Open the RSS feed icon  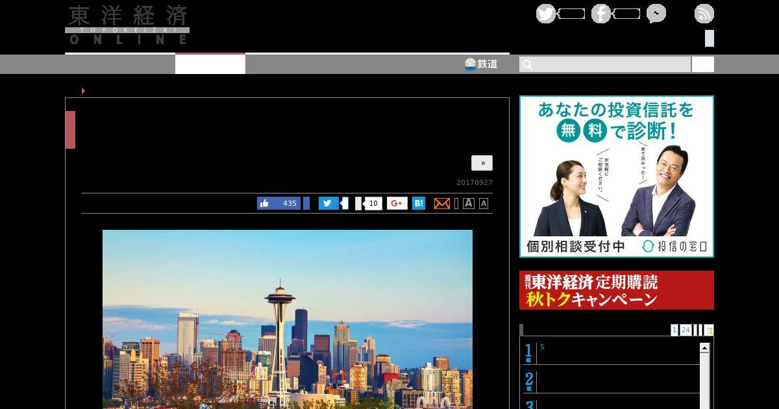pyautogui.click(x=704, y=14)
